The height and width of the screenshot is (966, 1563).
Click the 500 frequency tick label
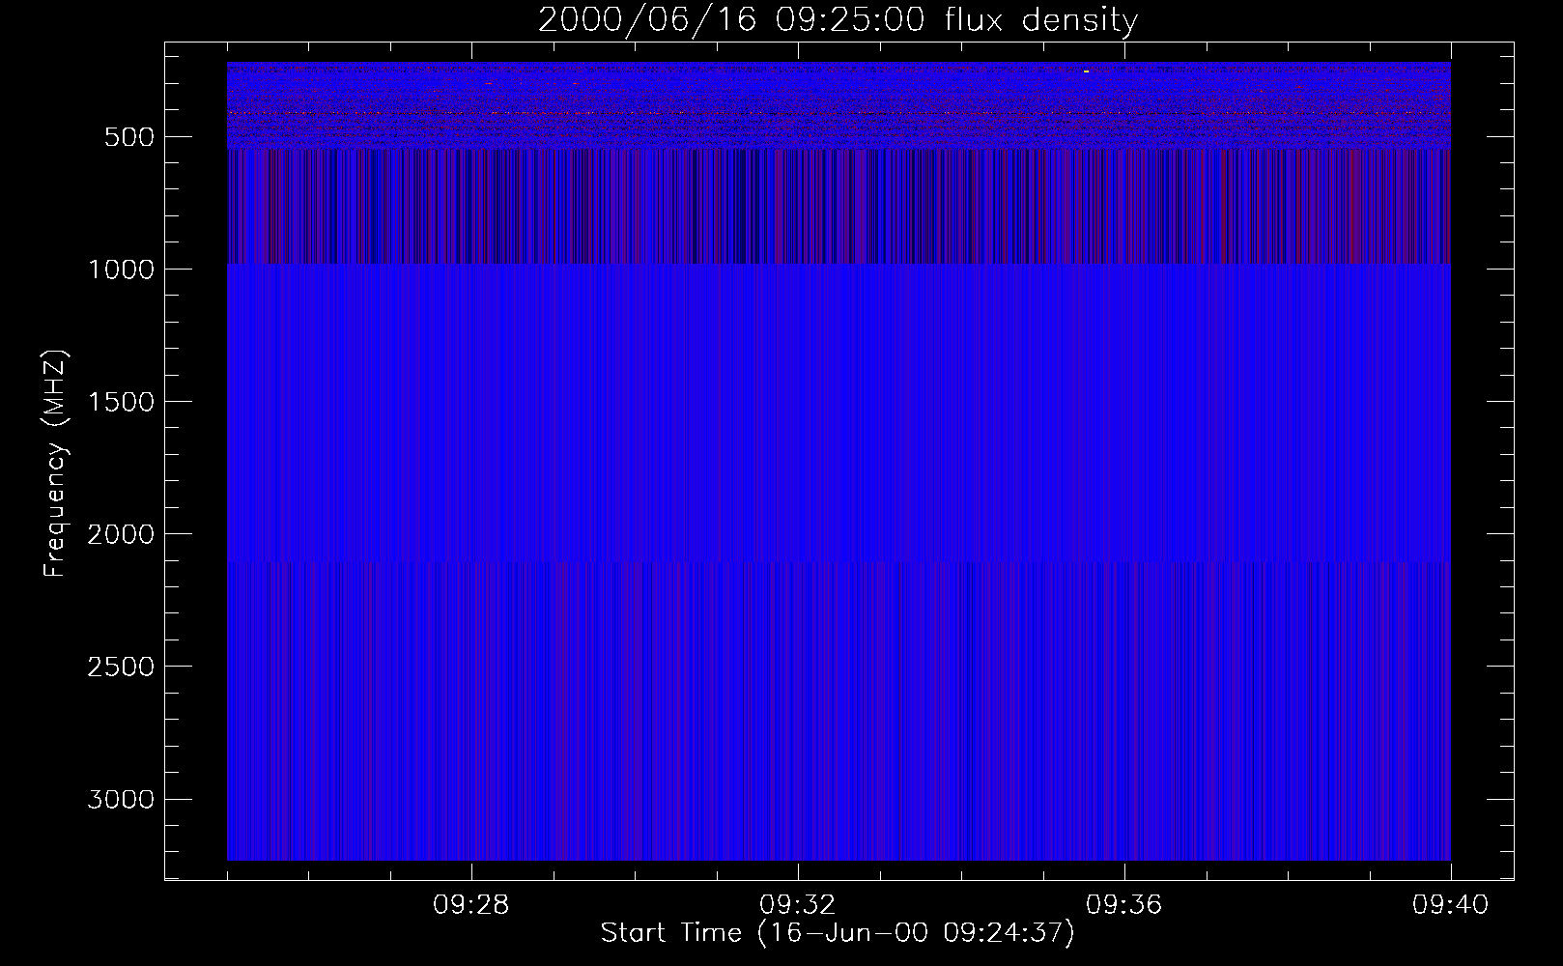pyautogui.click(x=129, y=137)
